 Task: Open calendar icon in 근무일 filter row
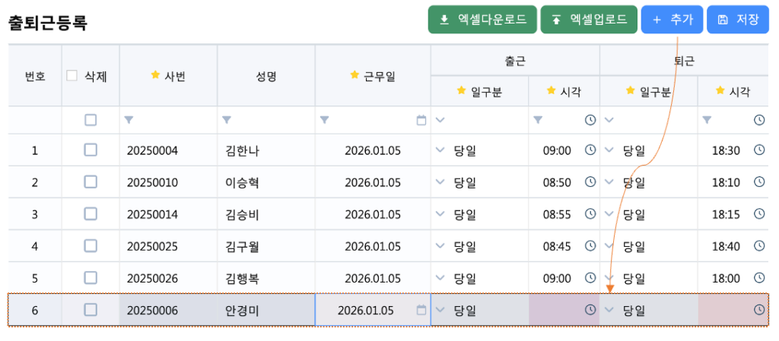[421, 120]
